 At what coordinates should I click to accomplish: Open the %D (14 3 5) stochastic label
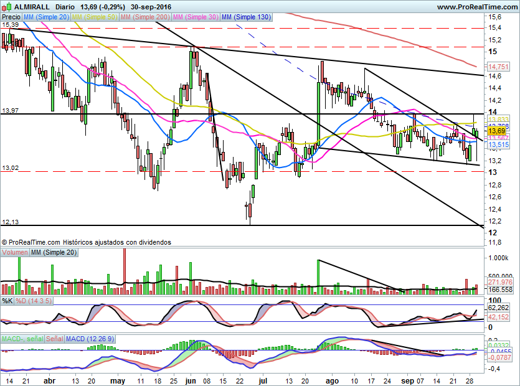[x=34, y=301]
